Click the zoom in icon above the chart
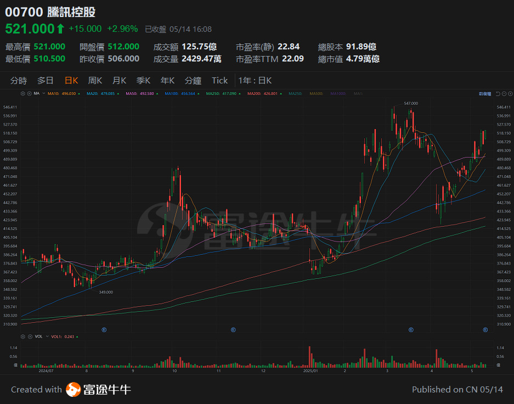 click(x=510, y=93)
